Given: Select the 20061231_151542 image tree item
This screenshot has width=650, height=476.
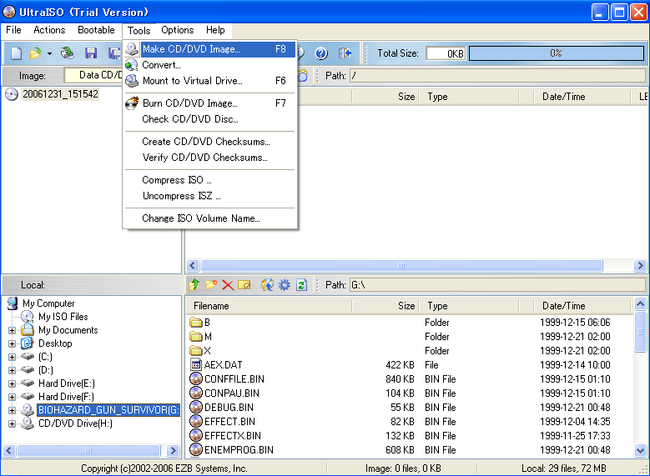Looking at the screenshot, I should pyautogui.click(x=60, y=94).
